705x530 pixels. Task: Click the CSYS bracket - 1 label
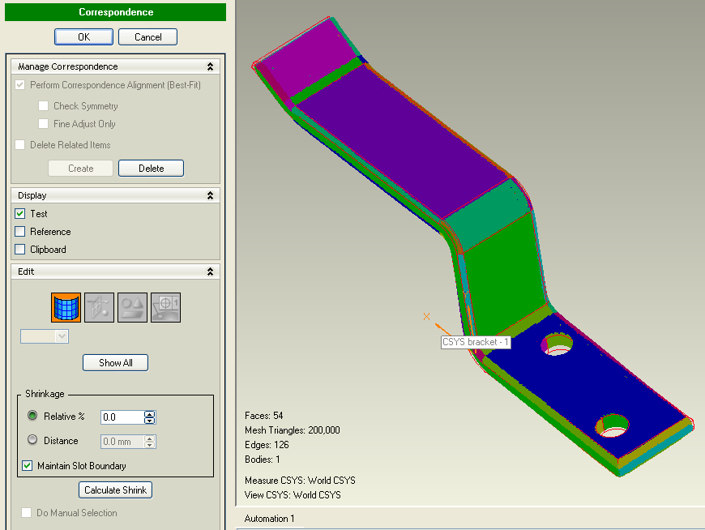pyautogui.click(x=476, y=342)
